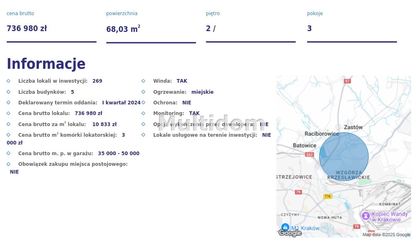Viewport: 420px width, 244px height.
Task: Select the floor value '2 /'
Action: 211,28
